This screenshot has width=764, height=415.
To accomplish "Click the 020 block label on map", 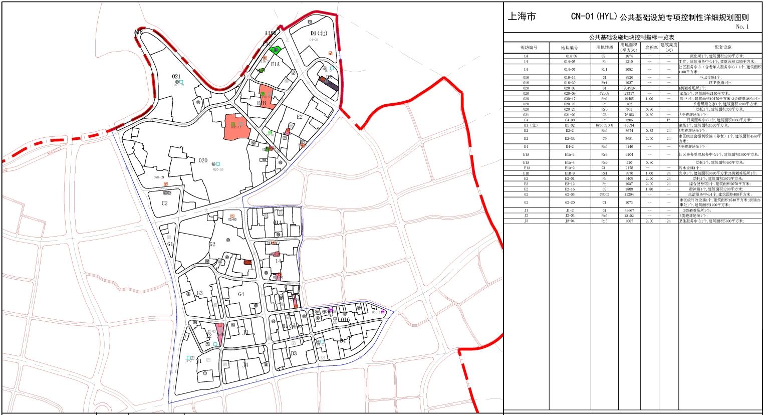I will coord(203,160).
